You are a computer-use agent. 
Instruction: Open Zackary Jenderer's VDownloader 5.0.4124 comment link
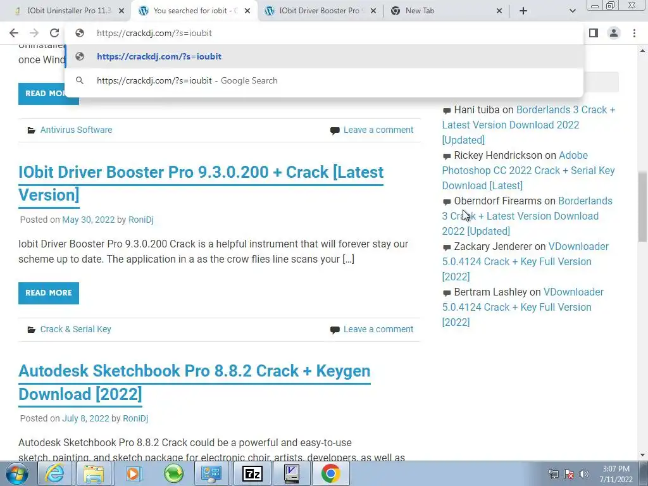[x=525, y=261]
